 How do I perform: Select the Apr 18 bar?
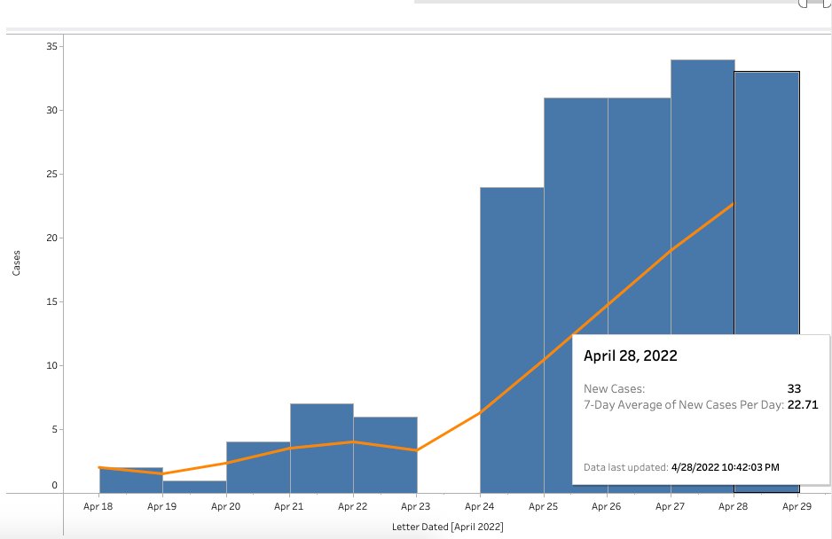[131, 480]
